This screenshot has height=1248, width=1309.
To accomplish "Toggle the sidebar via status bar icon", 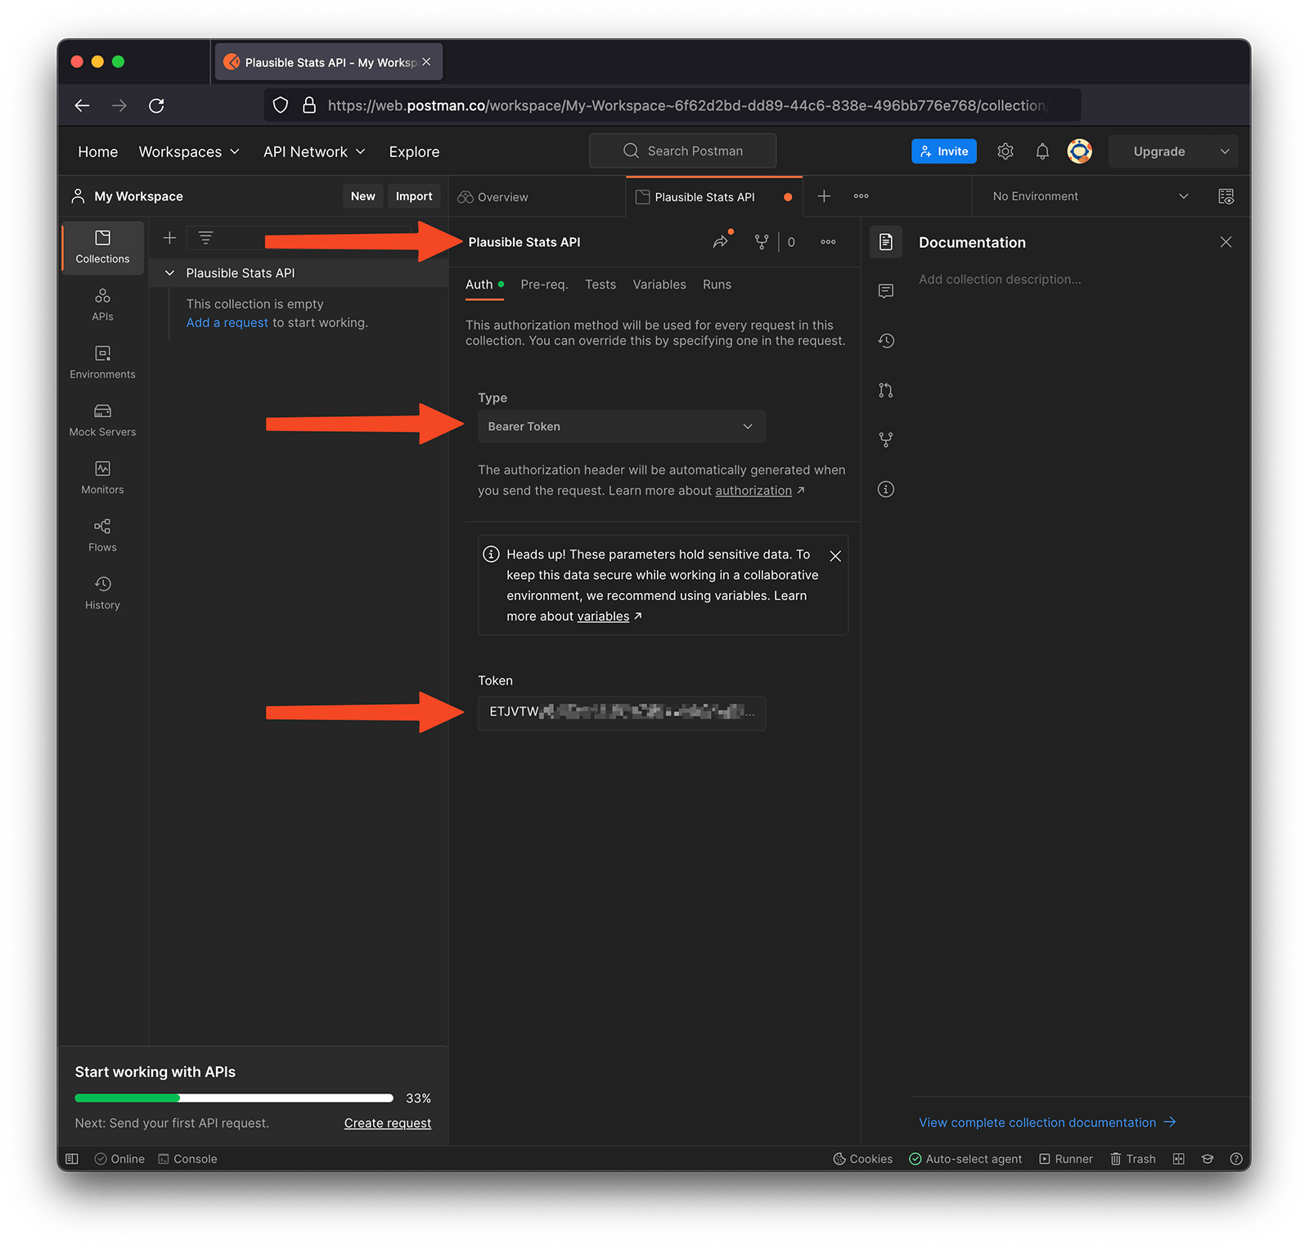I will pyautogui.click(x=72, y=1159).
